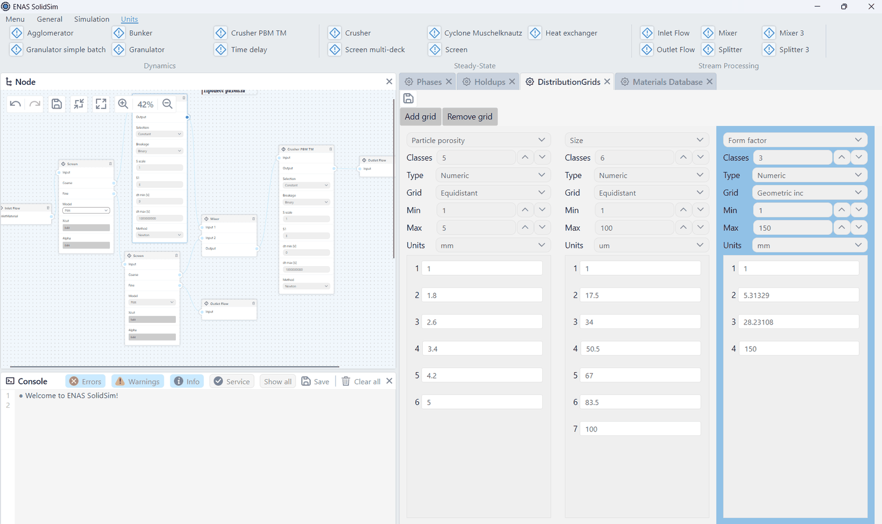882x524 pixels.
Task: Show all console messages
Action: (x=278, y=381)
